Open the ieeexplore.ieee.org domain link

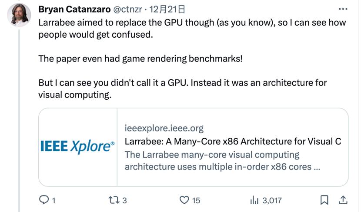tap(164, 128)
